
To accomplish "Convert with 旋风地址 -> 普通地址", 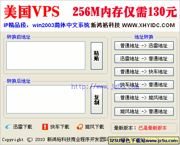I will click(144, 112).
